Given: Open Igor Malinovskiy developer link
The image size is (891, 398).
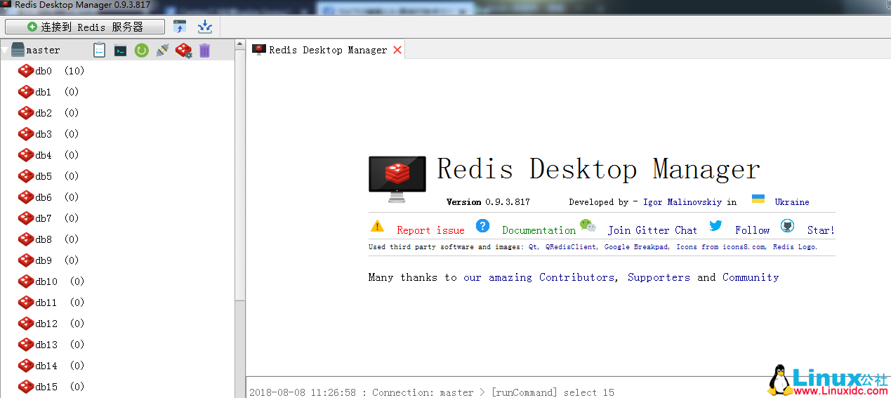Looking at the screenshot, I should (682, 202).
